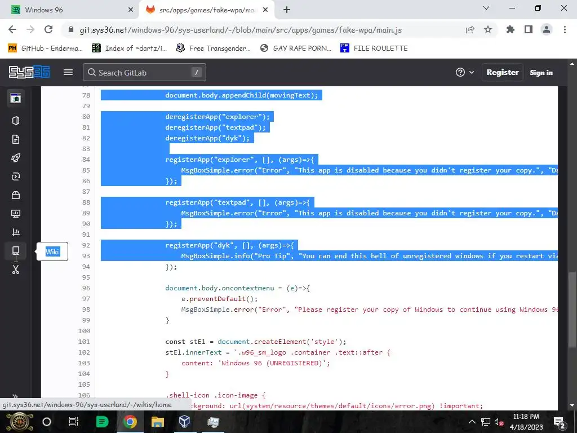Image resolution: width=577 pixels, height=433 pixels.
Task: Show hidden system tray icons
Action: (x=472, y=422)
